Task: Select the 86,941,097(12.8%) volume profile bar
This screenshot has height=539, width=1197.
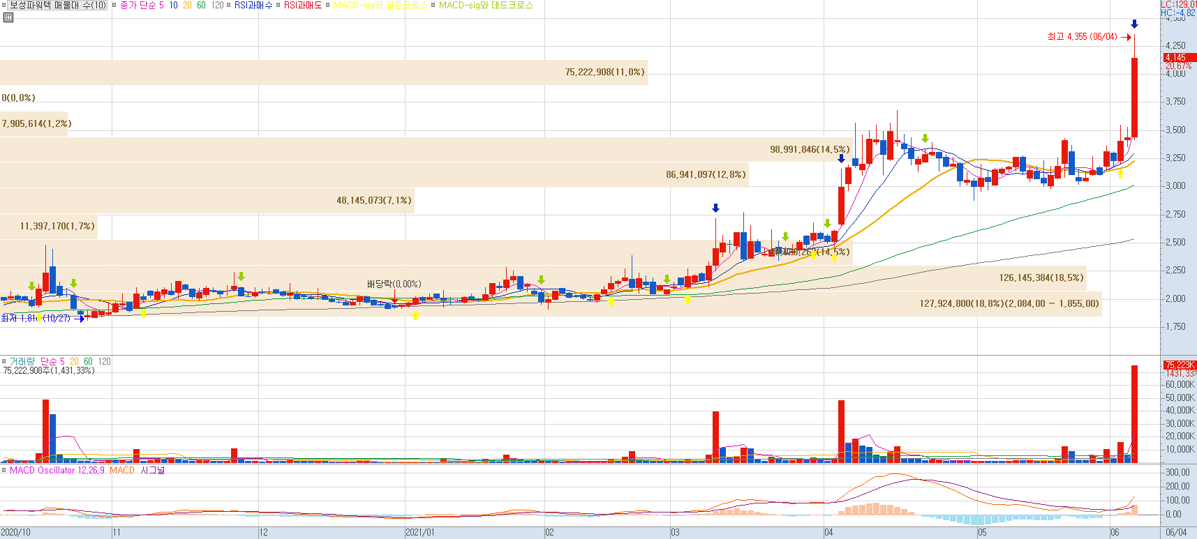Action: pos(374,175)
